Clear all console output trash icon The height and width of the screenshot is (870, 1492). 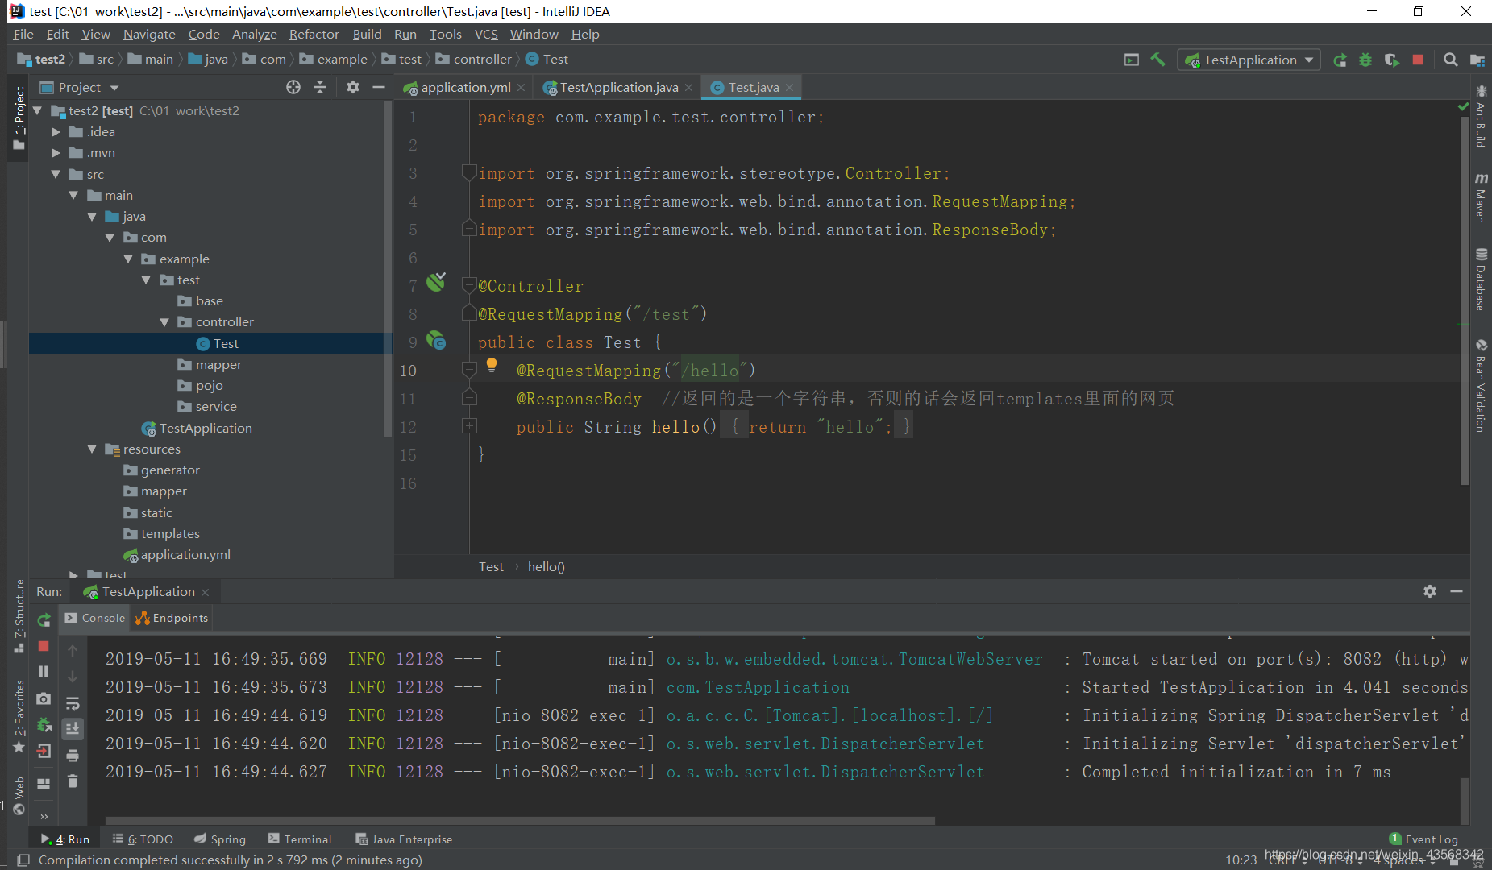73,781
